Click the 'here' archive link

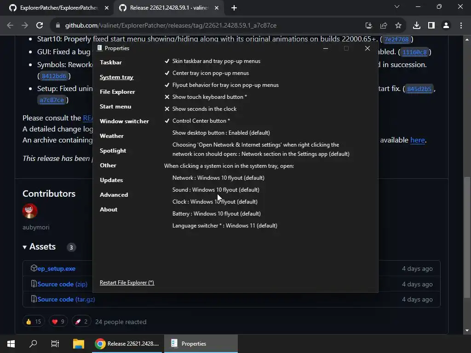(418, 140)
